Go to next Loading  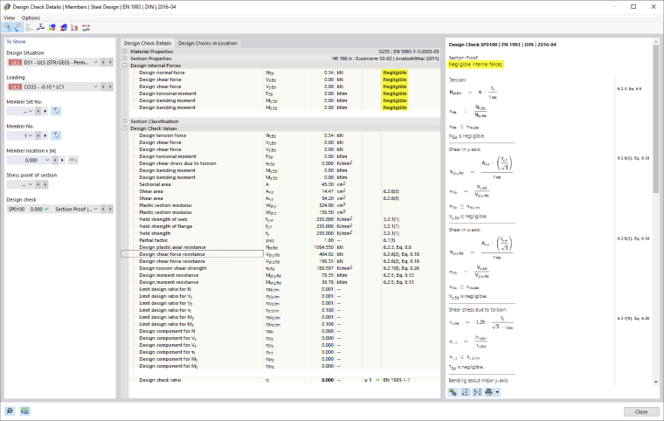tap(110, 86)
